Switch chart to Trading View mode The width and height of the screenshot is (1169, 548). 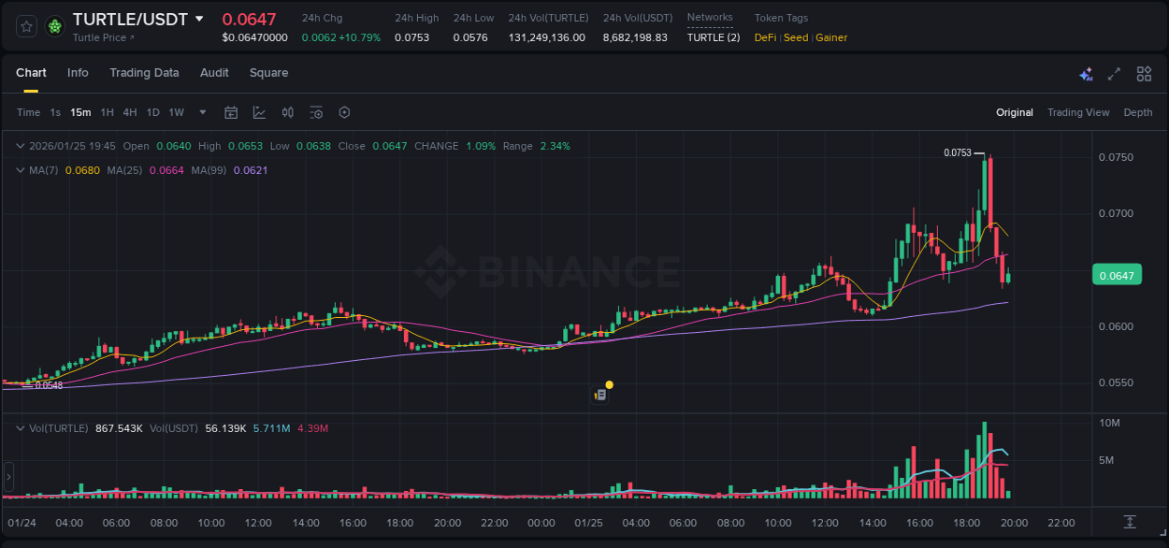(x=1078, y=111)
